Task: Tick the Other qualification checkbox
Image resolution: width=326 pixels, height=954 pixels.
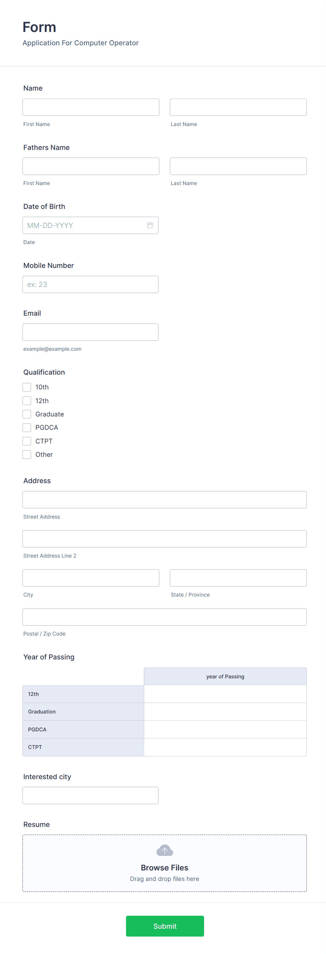Action: point(27,454)
